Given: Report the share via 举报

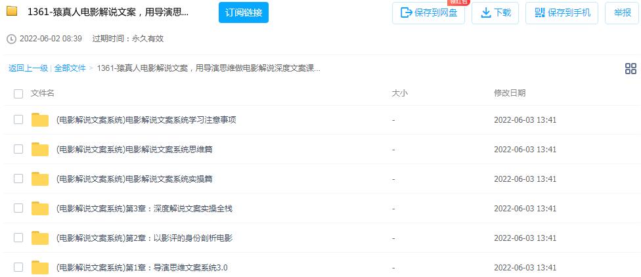Looking at the screenshot, I should (x=622, y=12).
